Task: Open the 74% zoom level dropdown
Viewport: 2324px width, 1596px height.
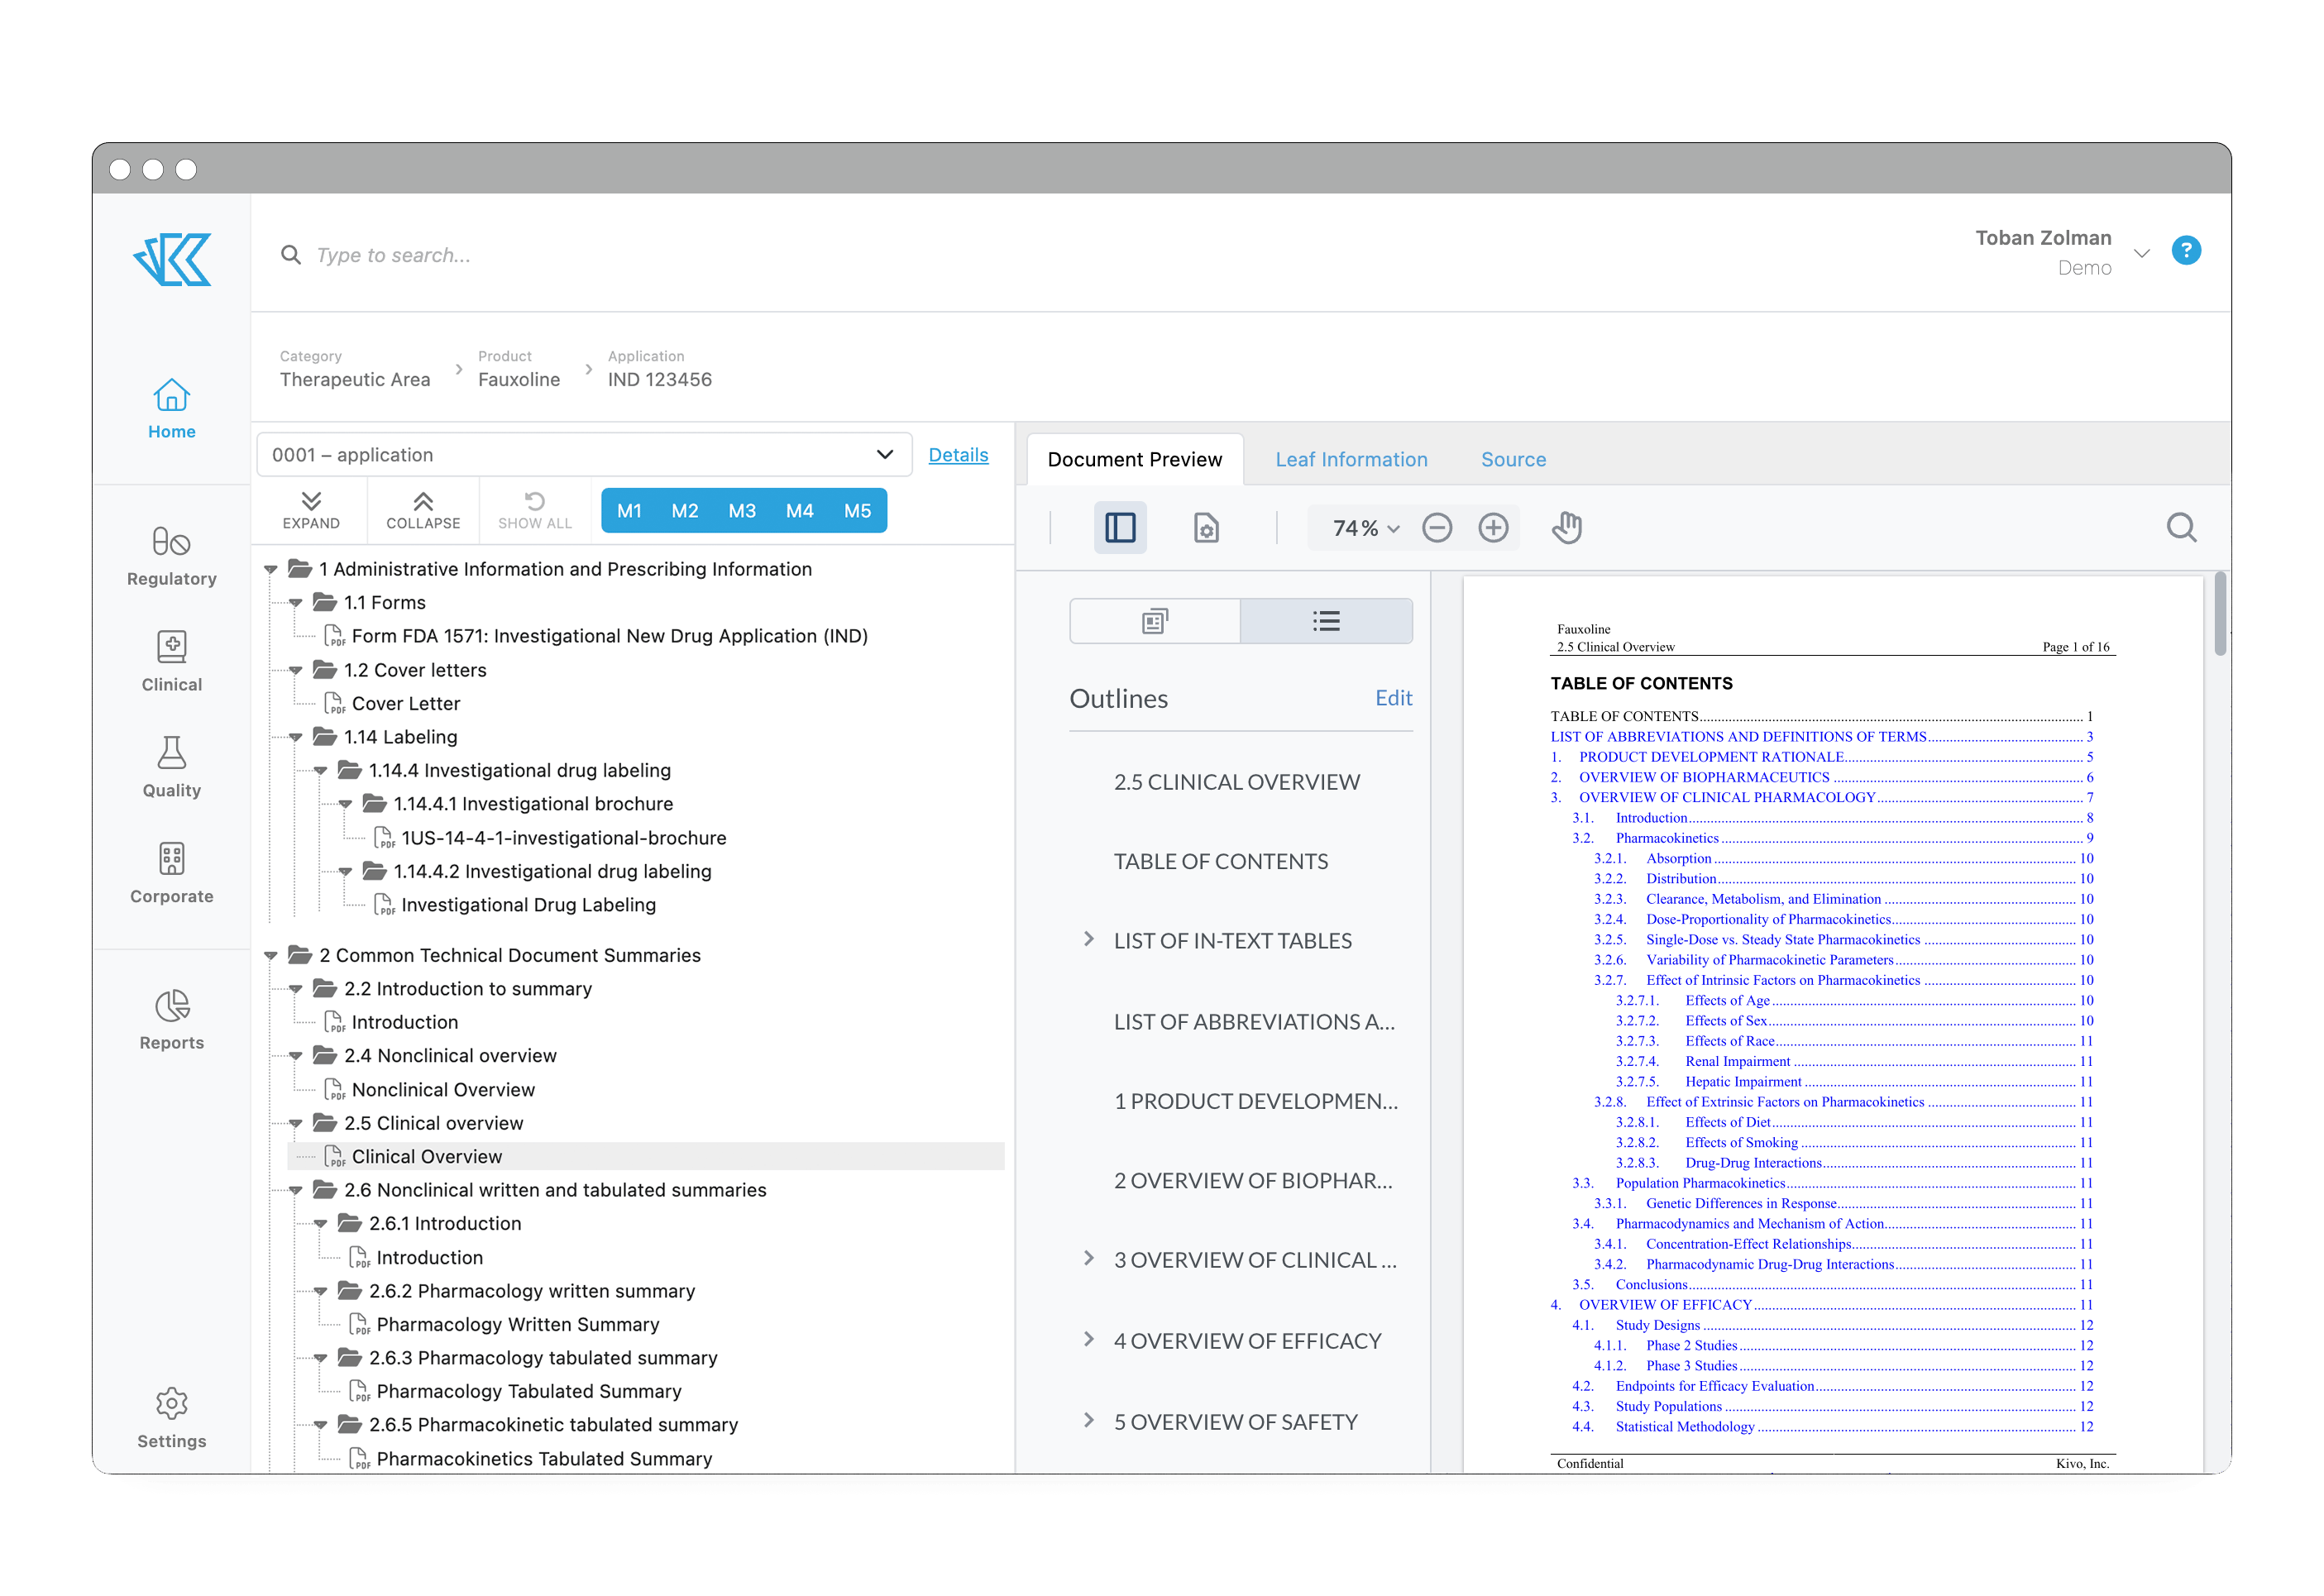Action: (x=1365, y=528)
